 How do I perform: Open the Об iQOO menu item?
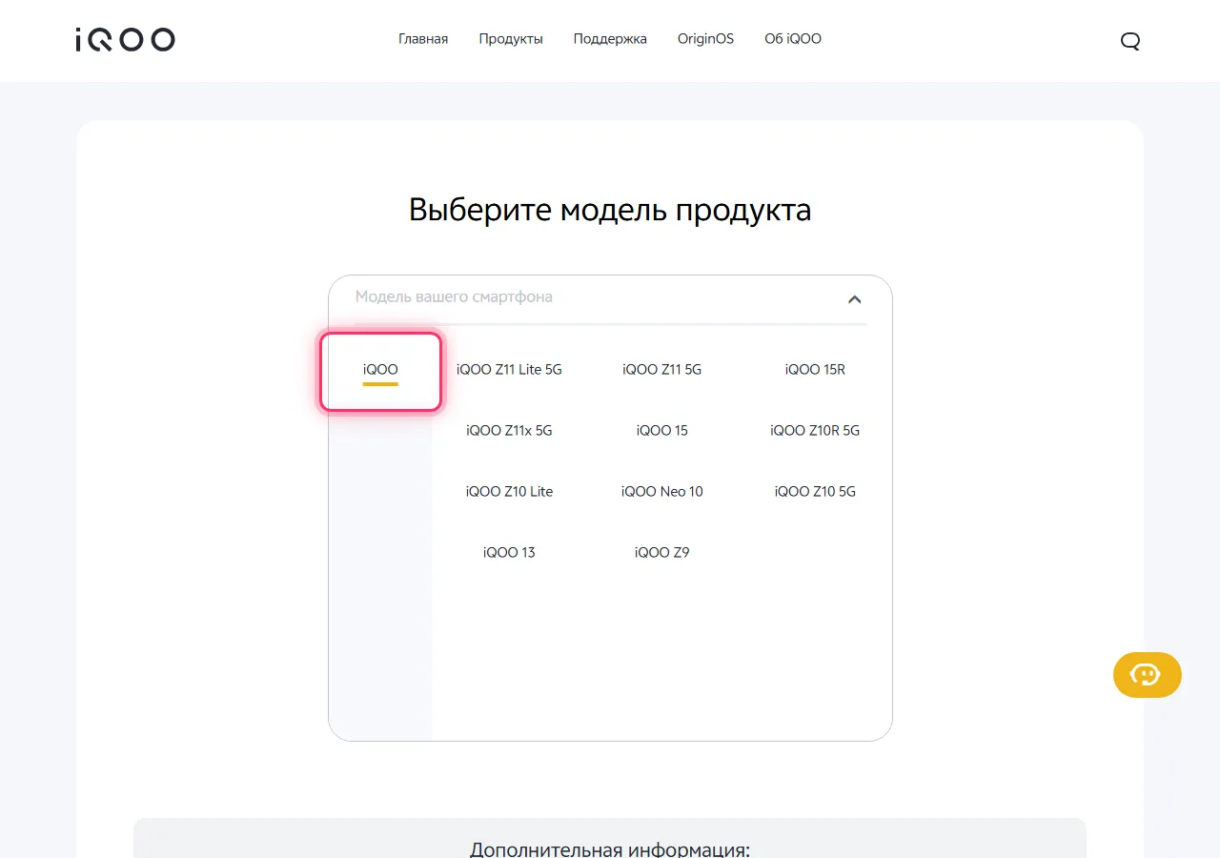coord(793,39)
